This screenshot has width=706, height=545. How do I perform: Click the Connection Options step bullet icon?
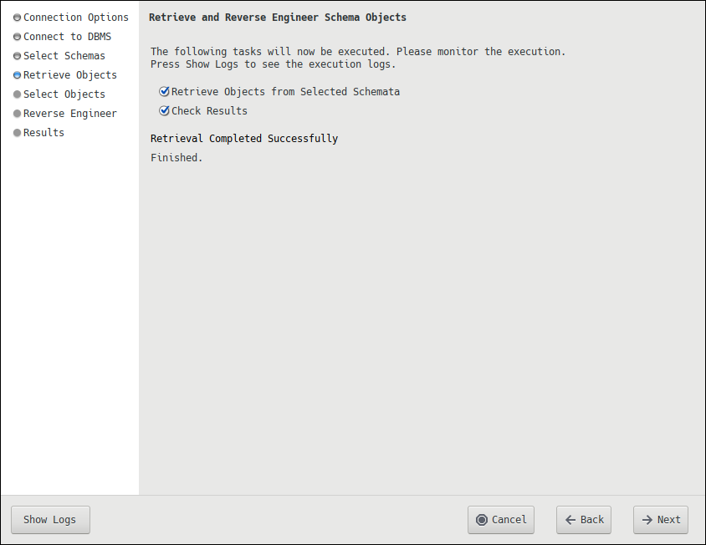(x=17, y=18)
